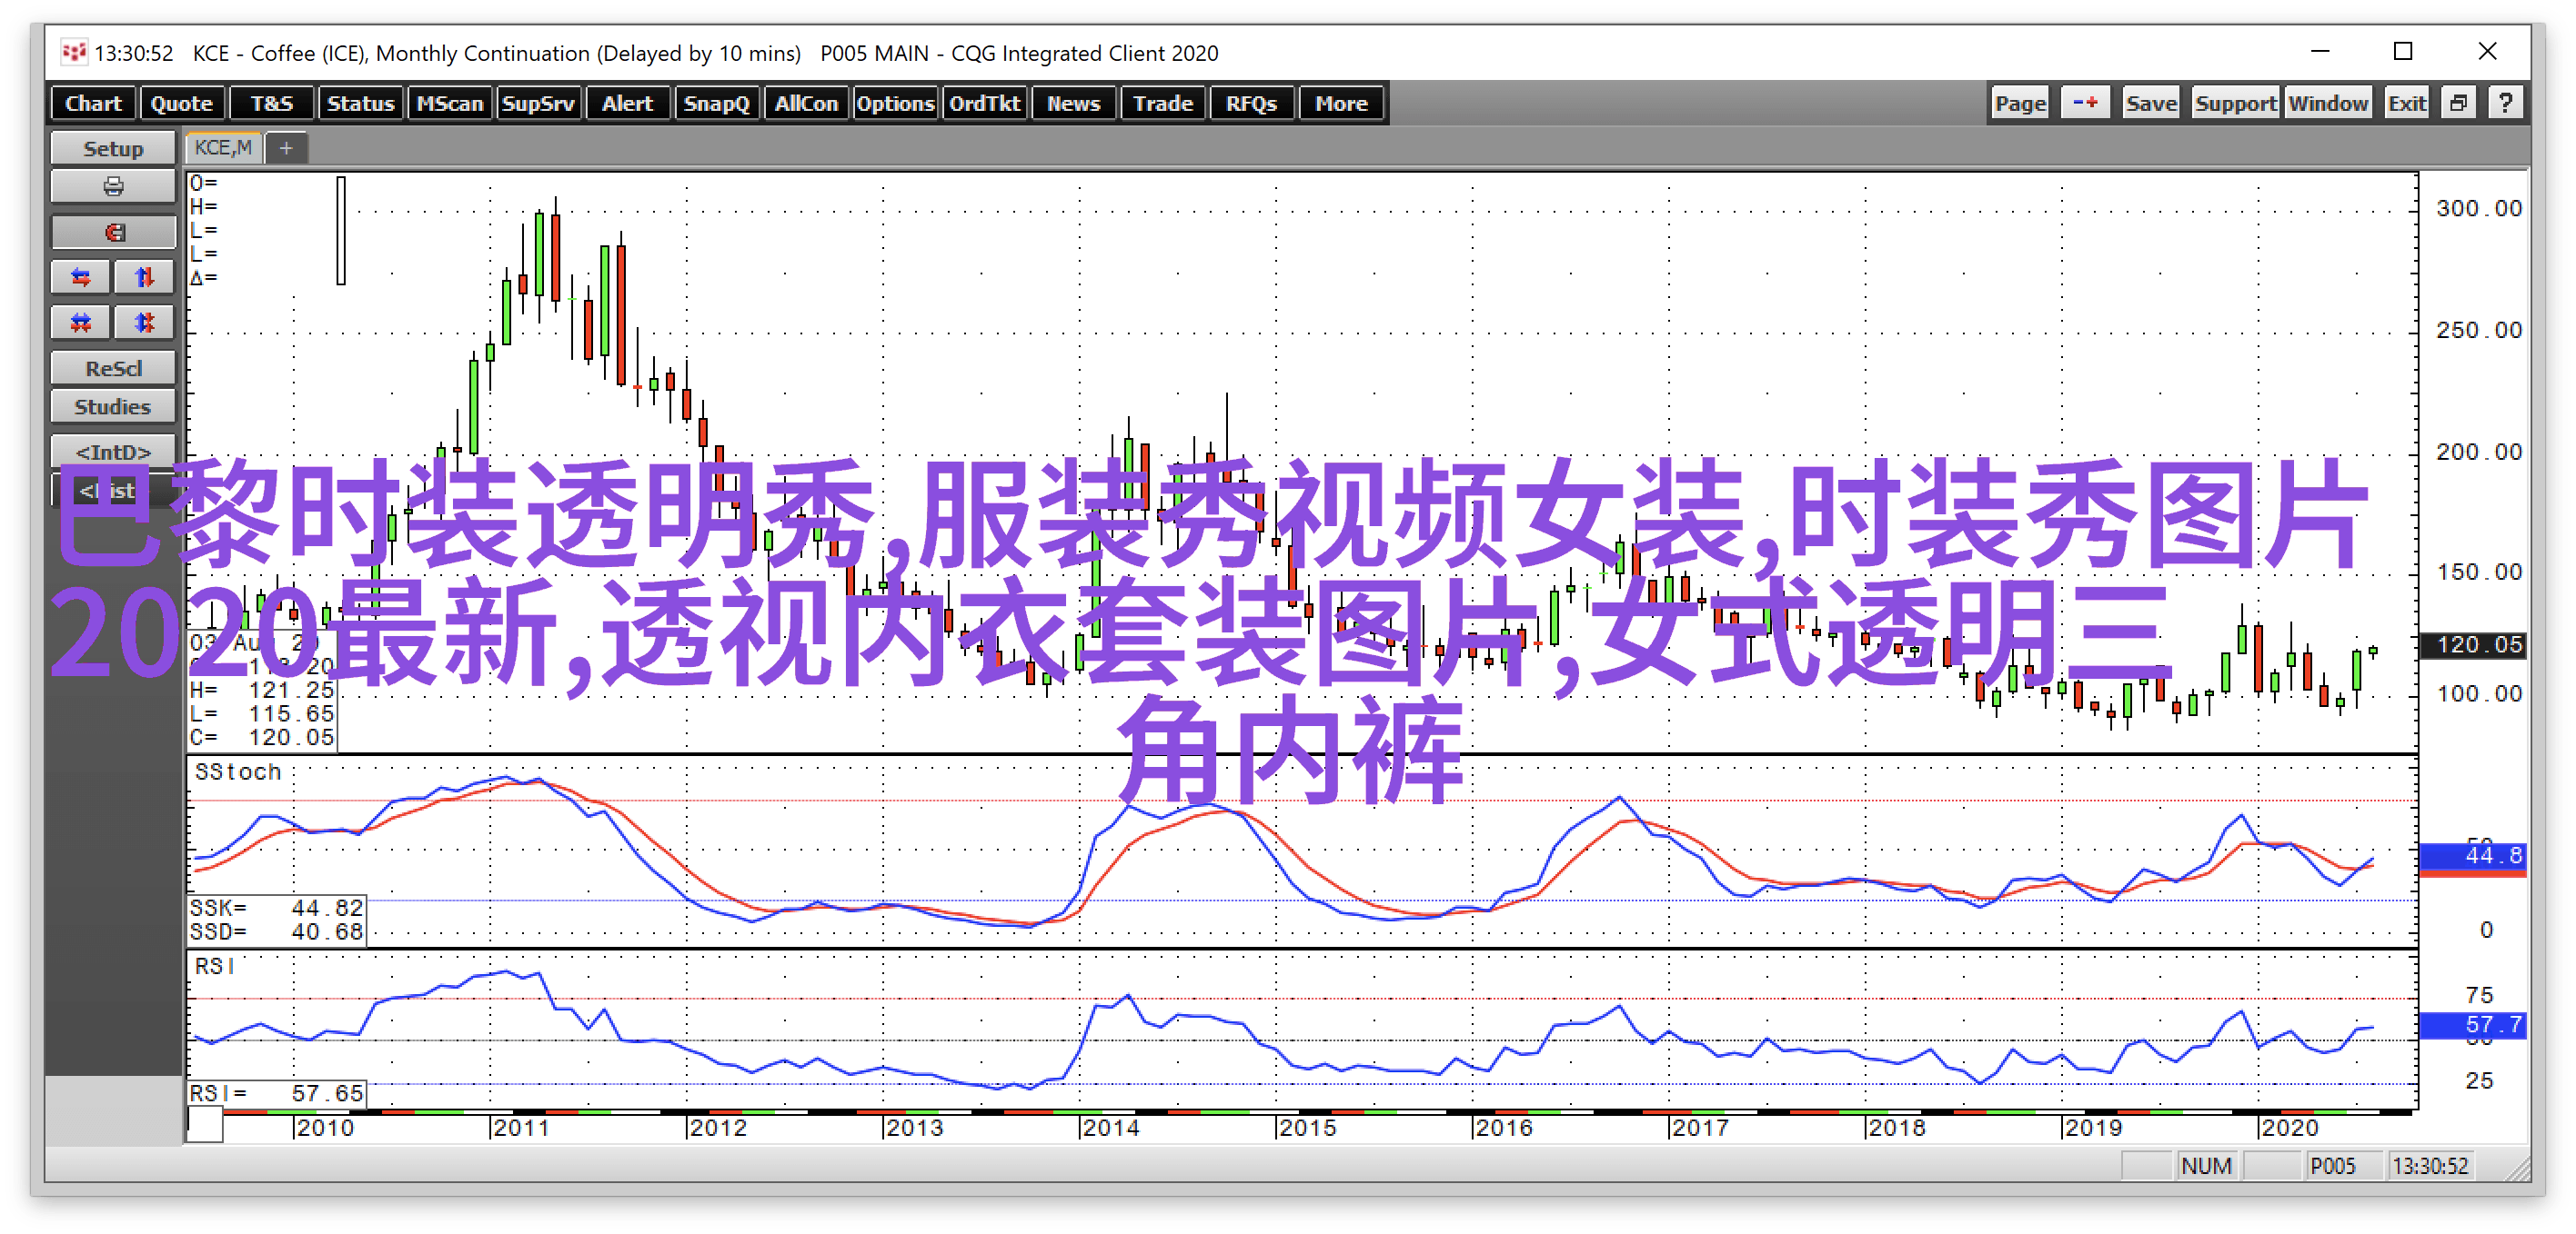Click the ReScl rescale button
The height and width of the screenshot is (1234, 2576).
113,369
